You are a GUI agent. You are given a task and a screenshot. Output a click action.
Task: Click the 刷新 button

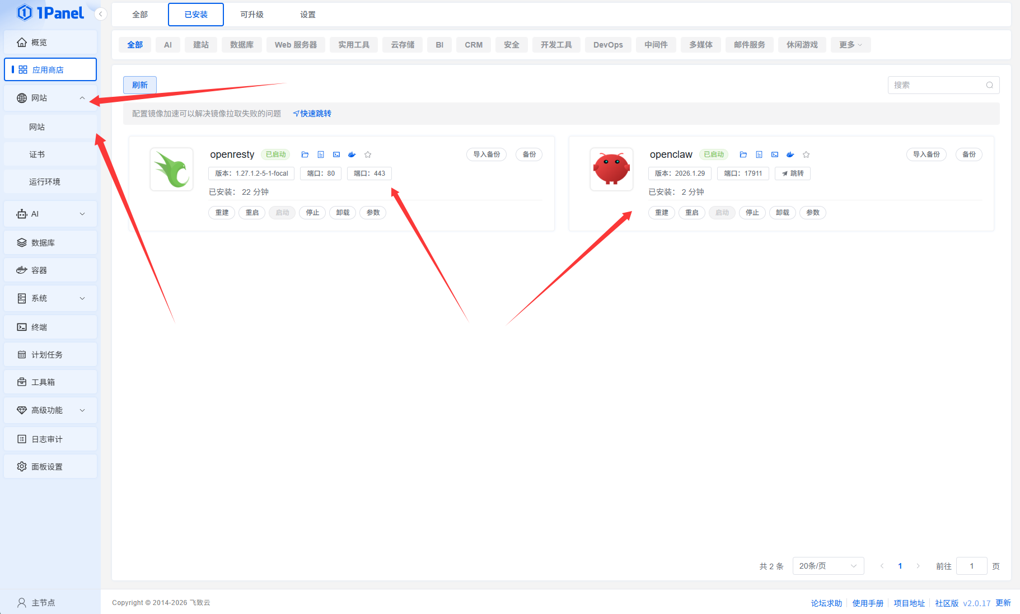(140, 85)
